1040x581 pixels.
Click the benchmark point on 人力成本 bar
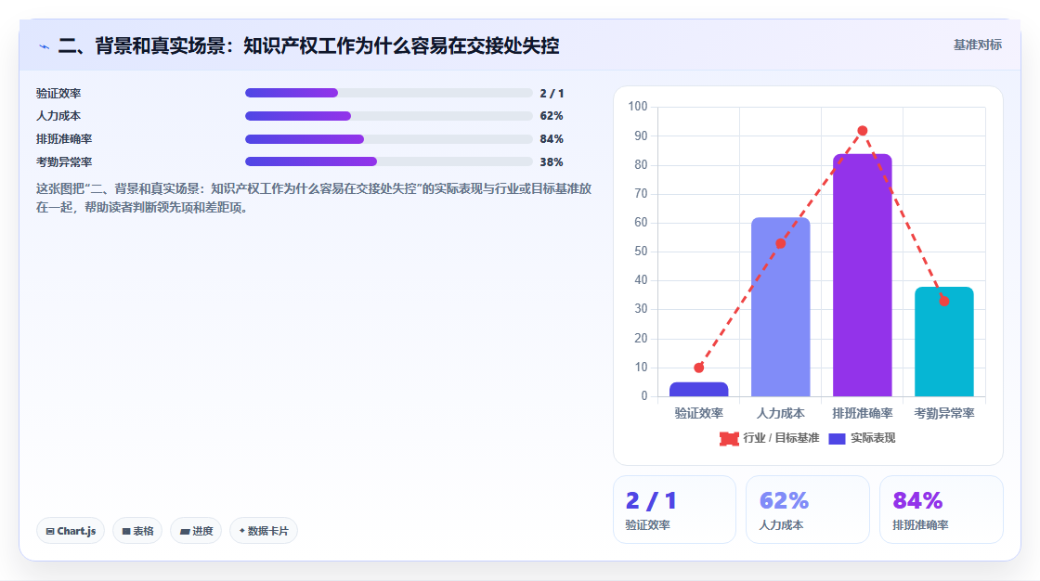(x=781, y=243)
